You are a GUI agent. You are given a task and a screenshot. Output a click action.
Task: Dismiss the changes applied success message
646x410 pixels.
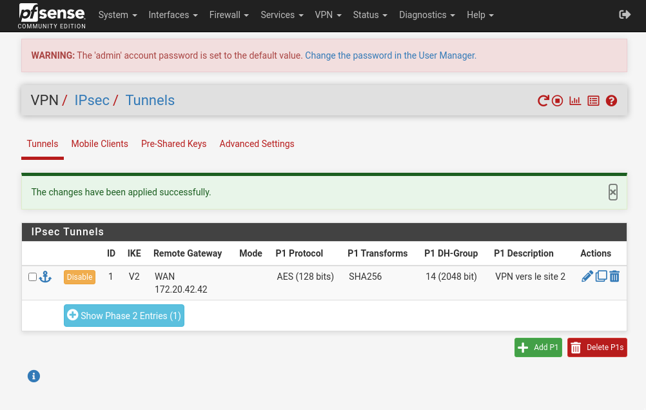click(x=612, y=192)
